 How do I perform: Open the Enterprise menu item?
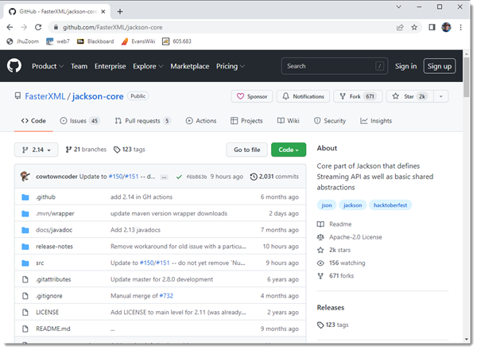coord(111,66)
